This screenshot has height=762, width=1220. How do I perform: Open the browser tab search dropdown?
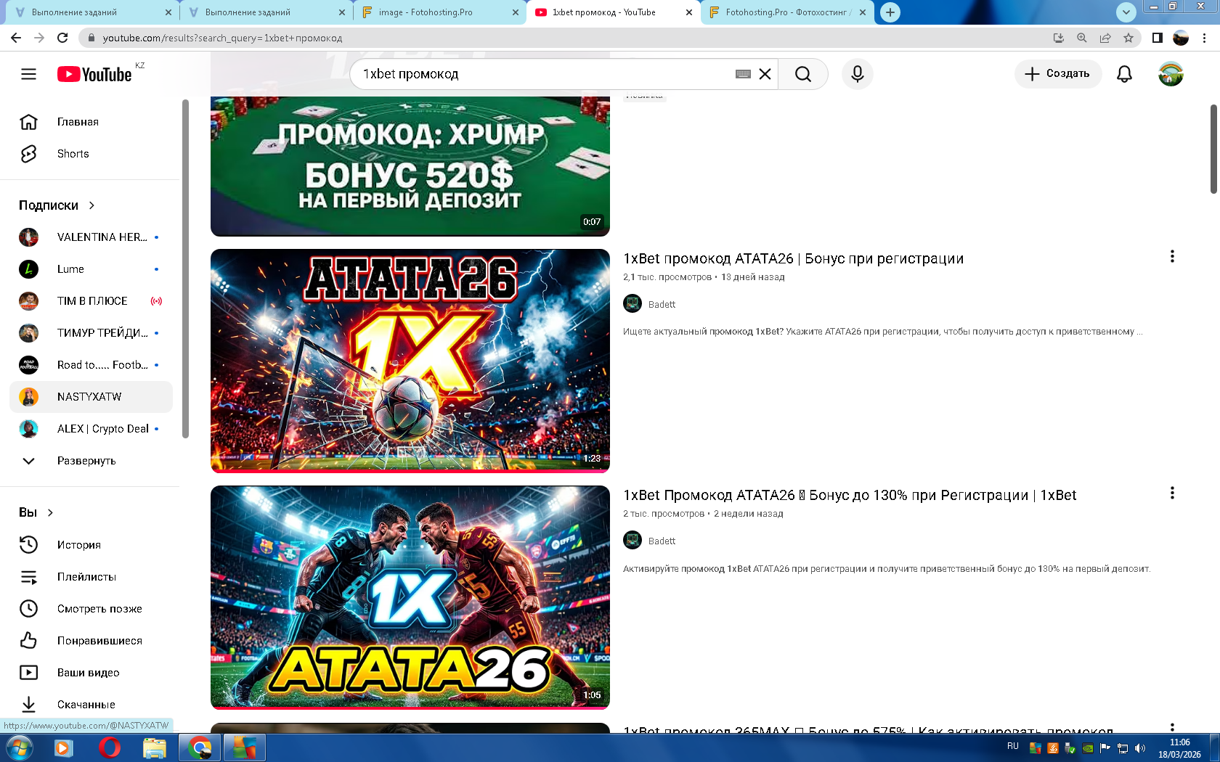pos(1126,12)
